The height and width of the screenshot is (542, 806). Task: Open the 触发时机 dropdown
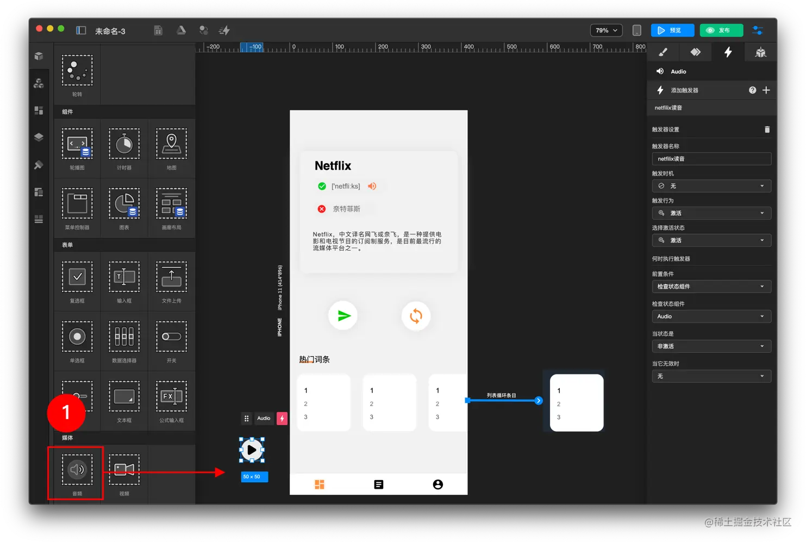pyautogui.click(x=711, y=186)
